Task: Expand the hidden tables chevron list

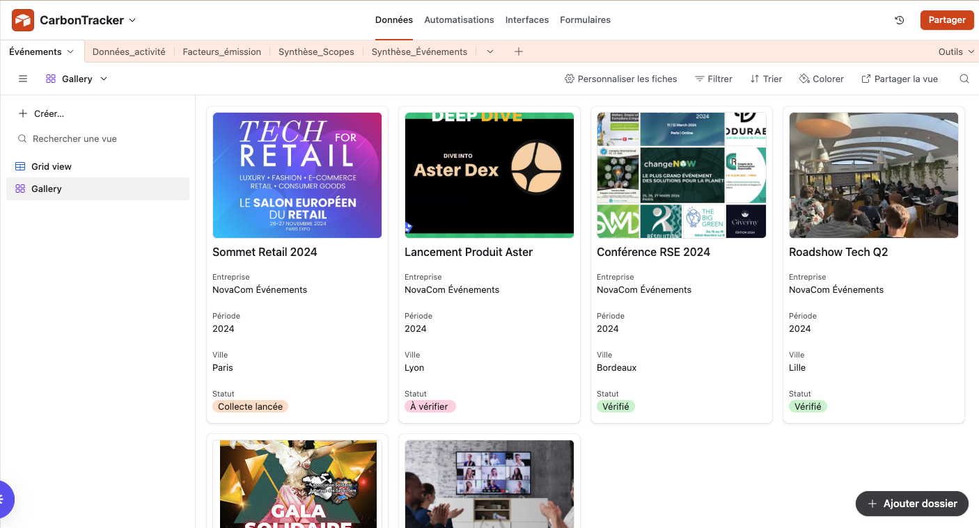Action: pyautogui.click(x=489, y=51)
